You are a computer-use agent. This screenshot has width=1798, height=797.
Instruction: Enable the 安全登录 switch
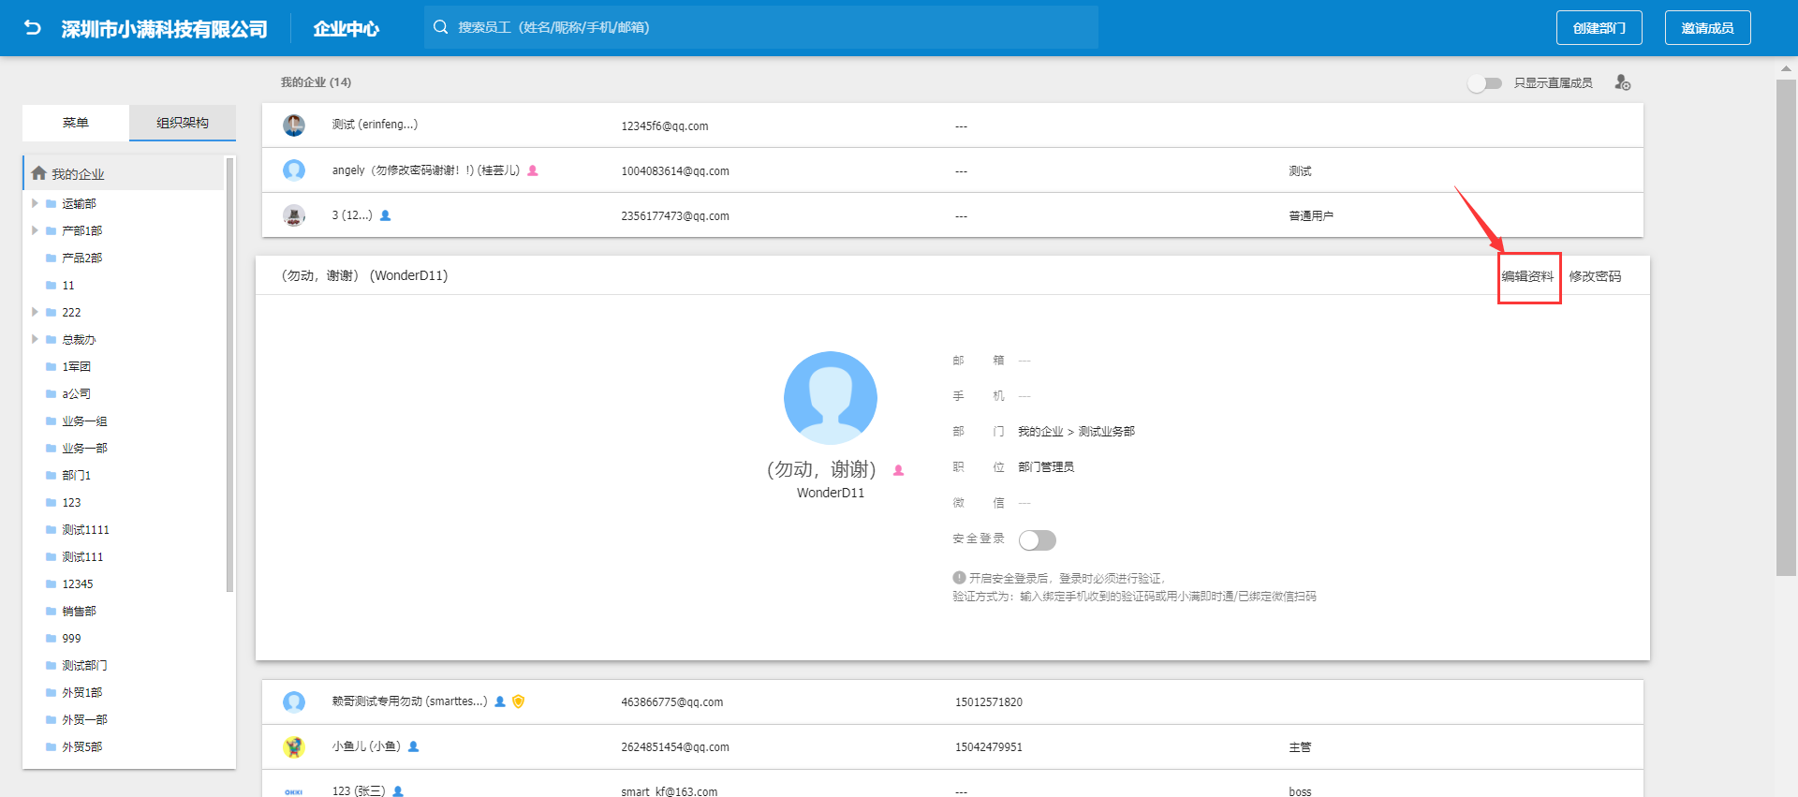(x=1038, y=540)
